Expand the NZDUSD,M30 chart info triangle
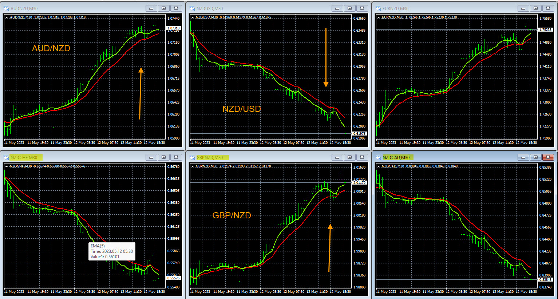Viewport: 558px width, 299px height. click(x=193, y=17)
